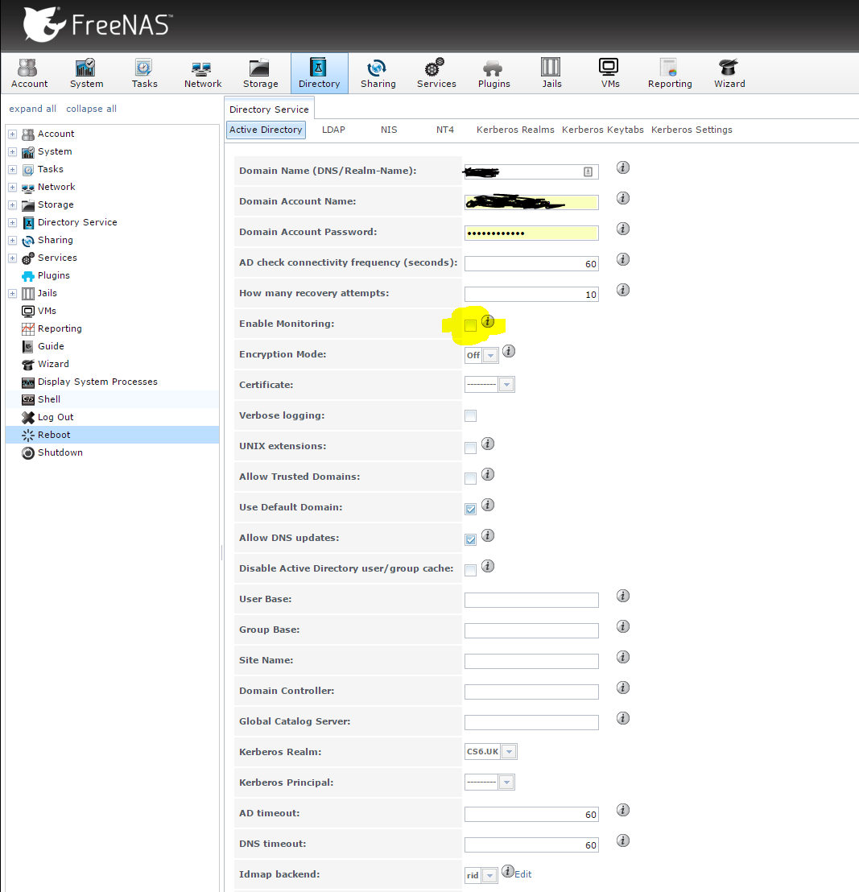Toggle Allow Trusted Domains checkbox
This screenshot has width=859, height=892.
tap(470, 478)
